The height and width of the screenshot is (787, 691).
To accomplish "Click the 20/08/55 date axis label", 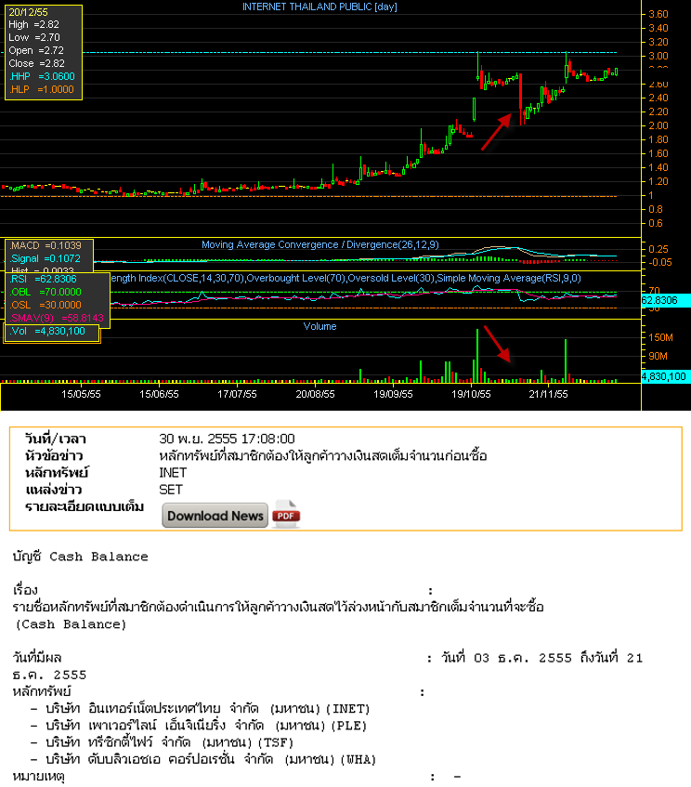I will [315, 394].
